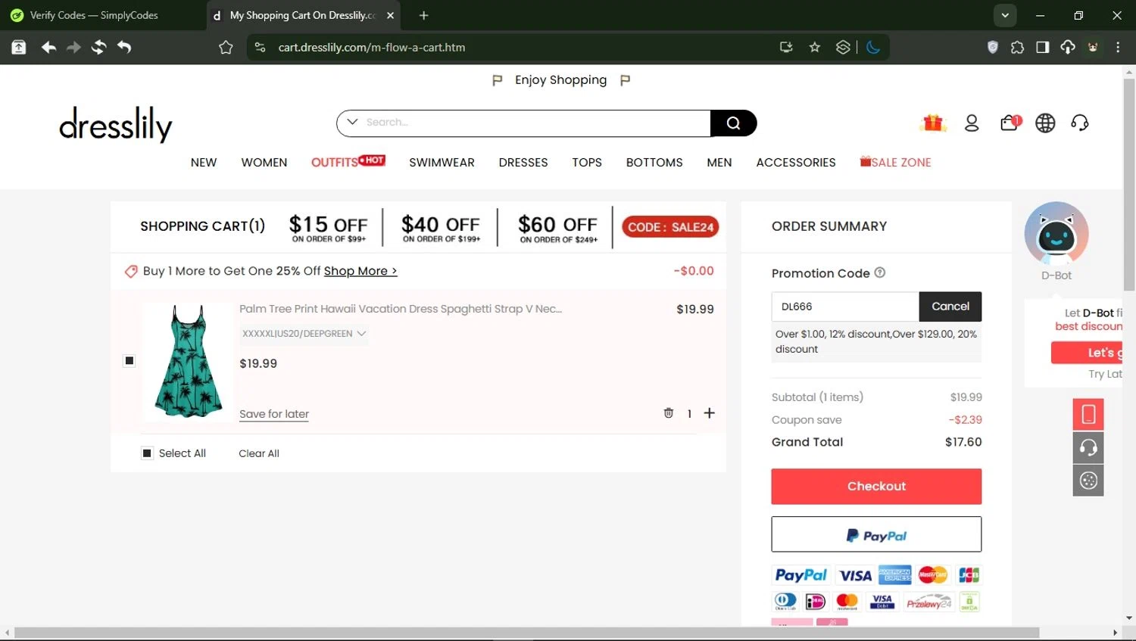The height and width of the screenshot is (641, 1136).
Task: Open the SALE ZONE menu
Action: tap(895, 162)
